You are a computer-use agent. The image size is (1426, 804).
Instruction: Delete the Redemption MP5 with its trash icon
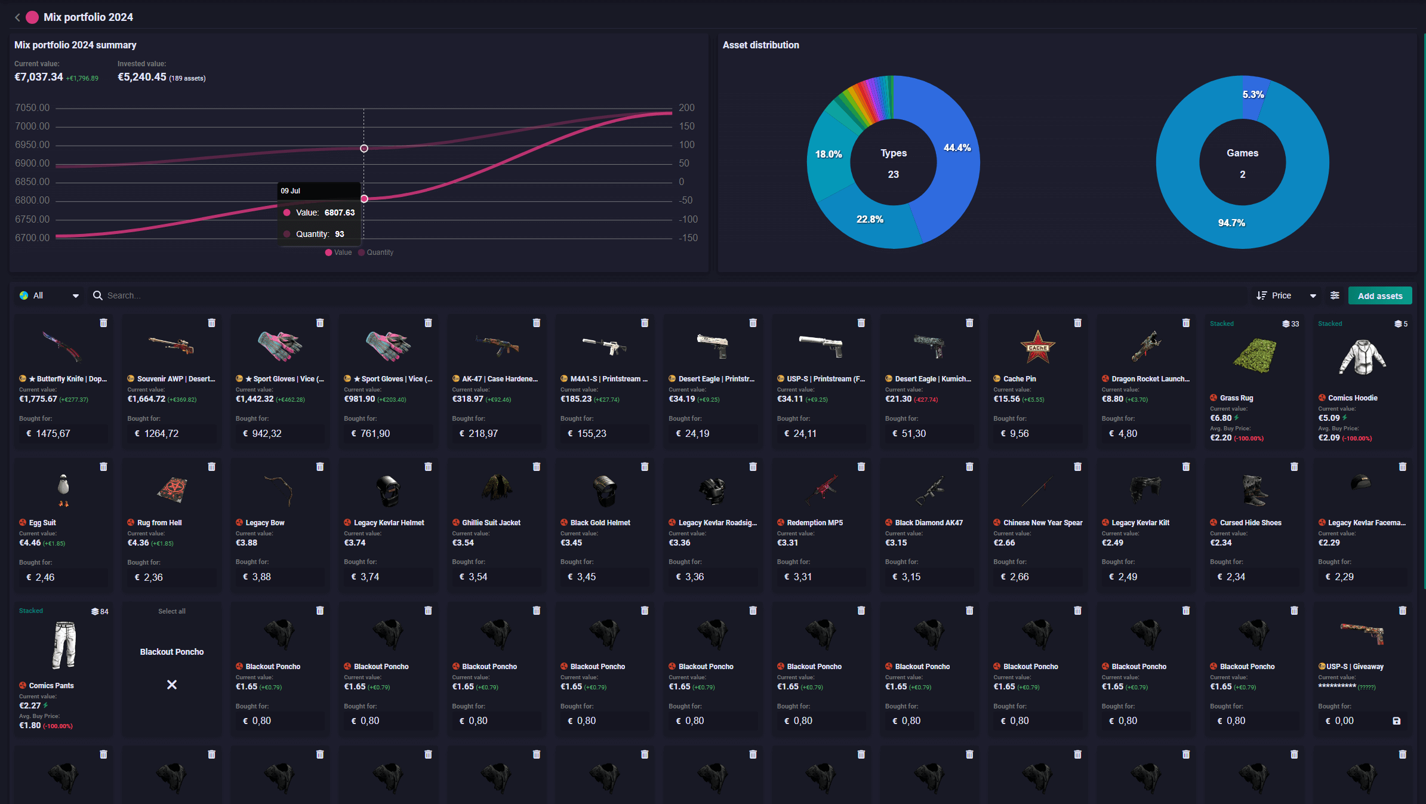pyautogui.click(x=861, y=466)
